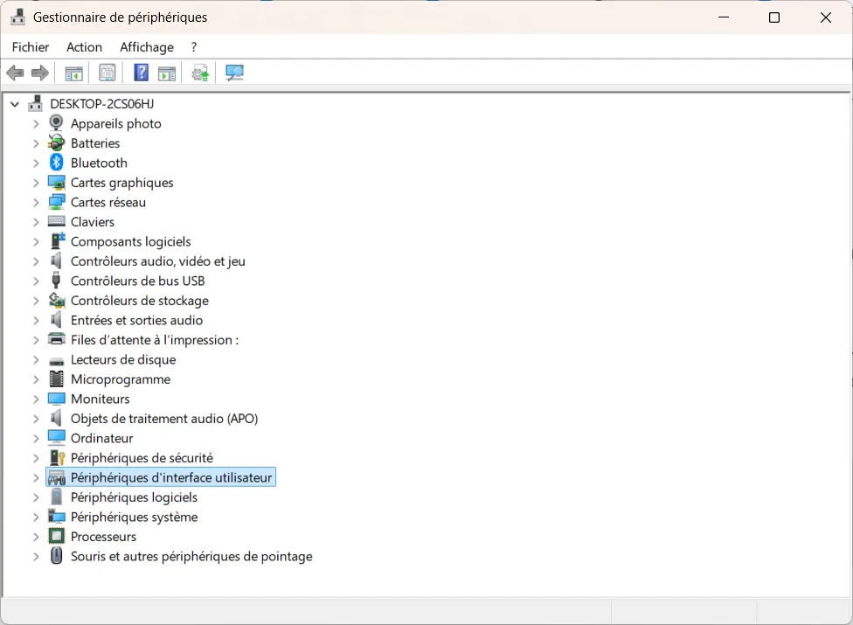The image size is (853, 625).
Task: Click the display adapter icon for Cartes graphiques
Action: click(56, 182)
